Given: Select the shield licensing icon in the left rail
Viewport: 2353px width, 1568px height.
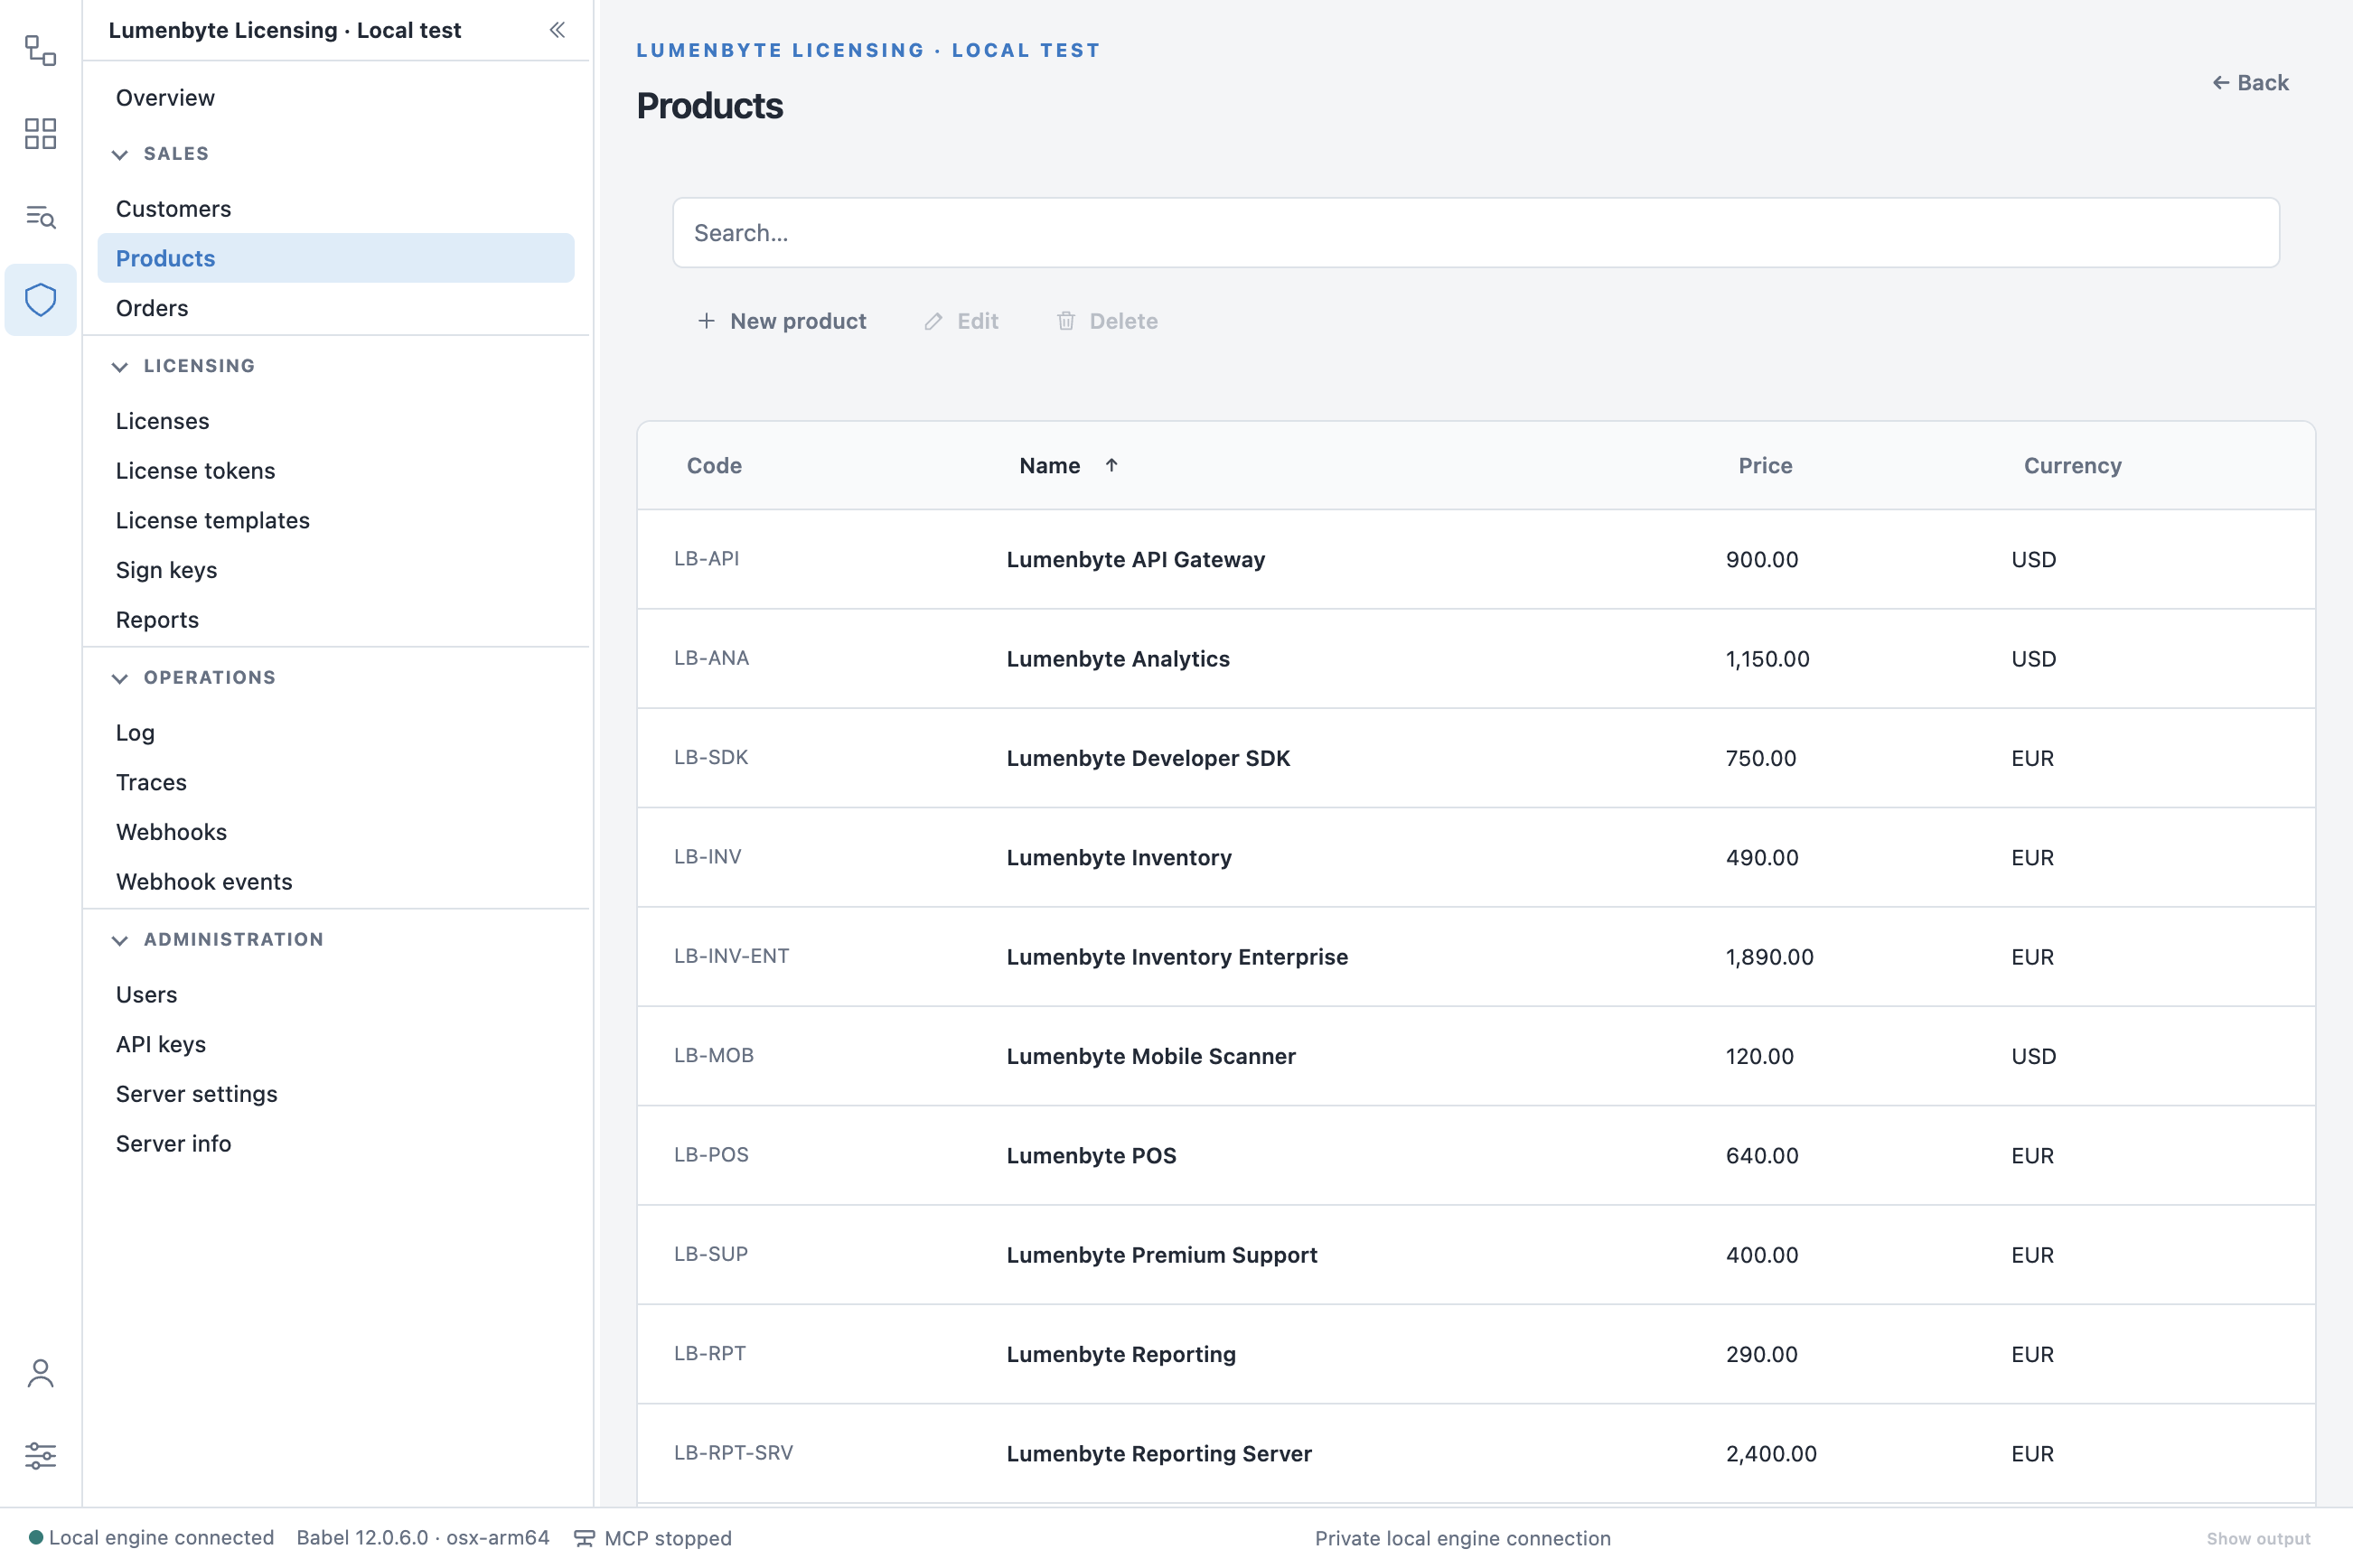Looking at the screenshot, I should 40,299.
